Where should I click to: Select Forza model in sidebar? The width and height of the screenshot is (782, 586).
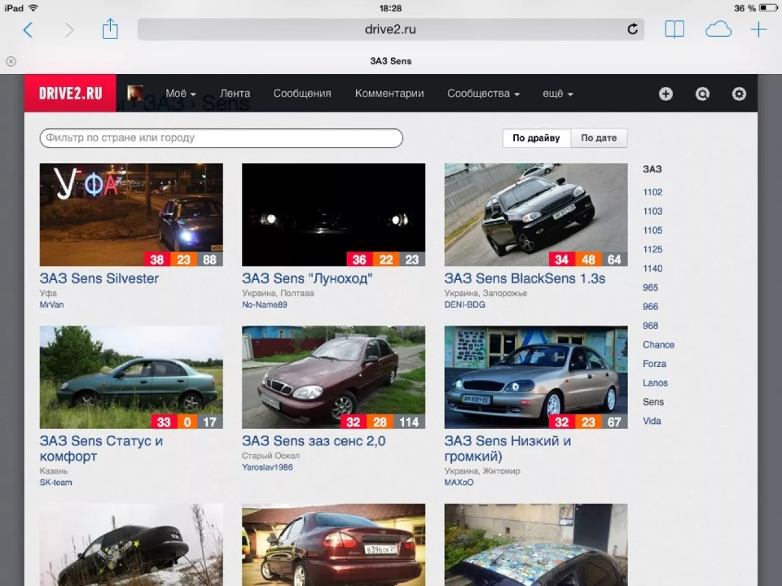(655, 363)
